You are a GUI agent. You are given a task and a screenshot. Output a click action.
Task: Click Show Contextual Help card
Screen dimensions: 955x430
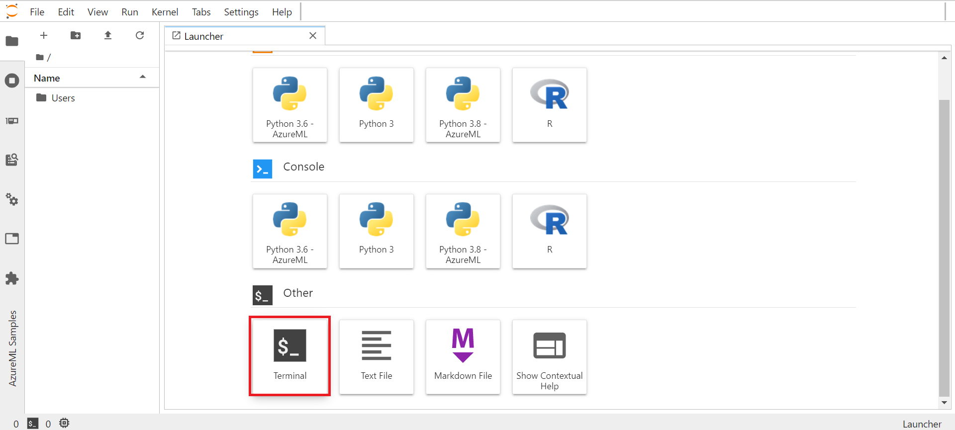tap(550, 357)
